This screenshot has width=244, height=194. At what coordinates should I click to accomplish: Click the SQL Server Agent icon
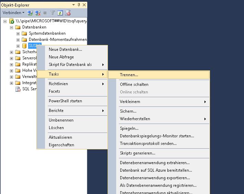(18, 89)
